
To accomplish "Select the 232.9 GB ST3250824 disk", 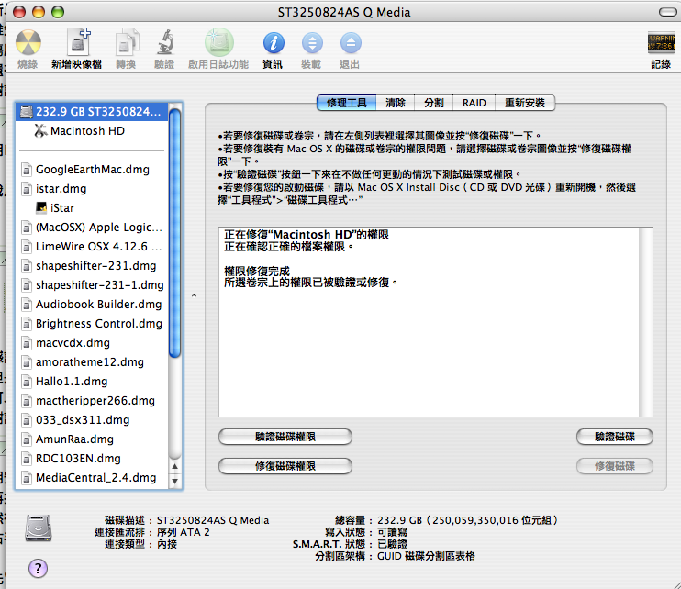I will point(92,112).
